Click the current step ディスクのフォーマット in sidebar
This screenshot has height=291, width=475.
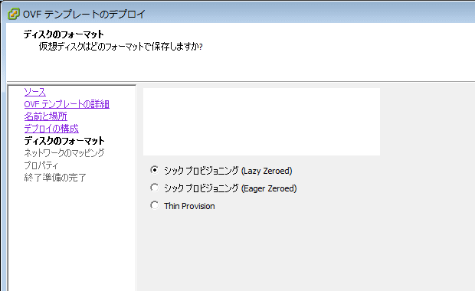click(x=64, y=141)
